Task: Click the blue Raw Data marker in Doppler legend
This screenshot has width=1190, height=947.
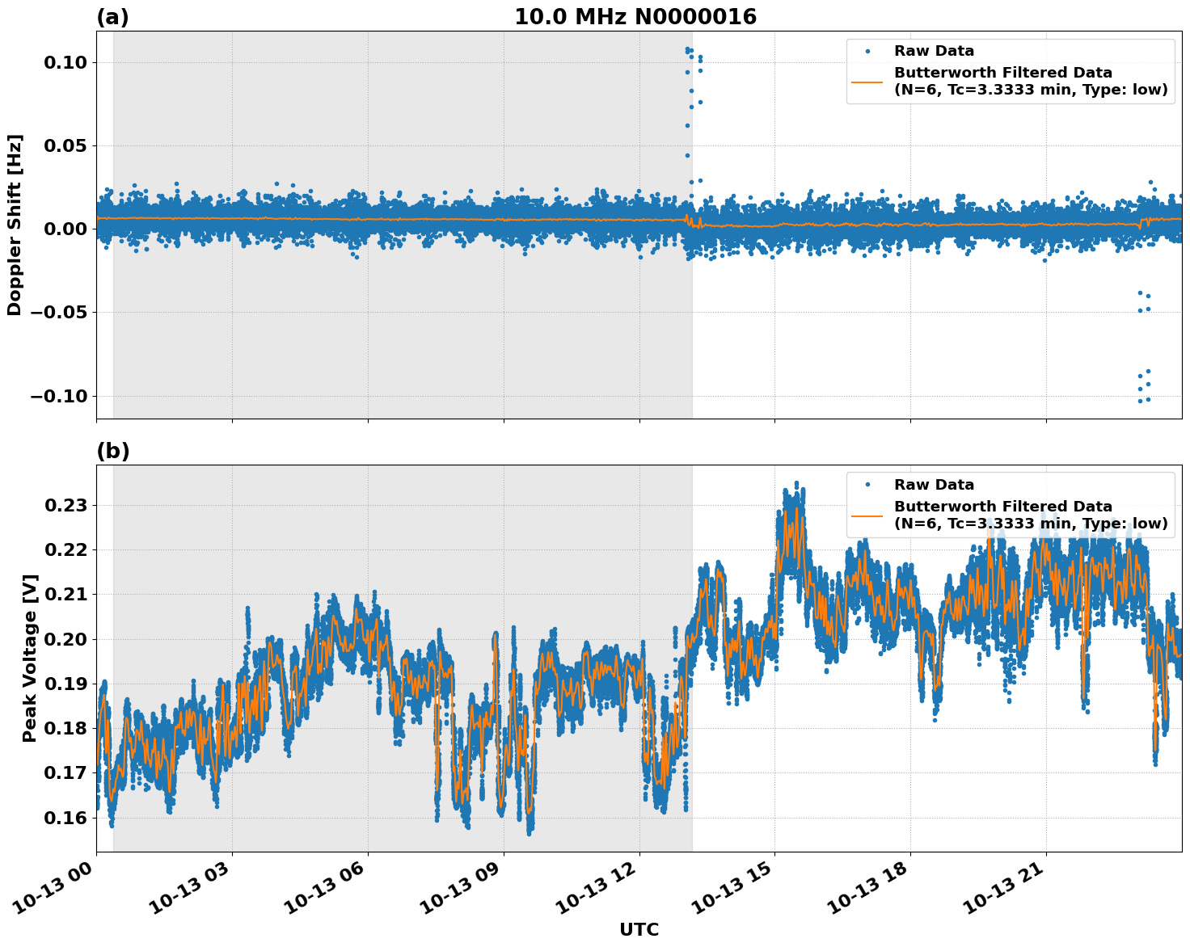Action: pyautogui.click(x=867, y=51)
